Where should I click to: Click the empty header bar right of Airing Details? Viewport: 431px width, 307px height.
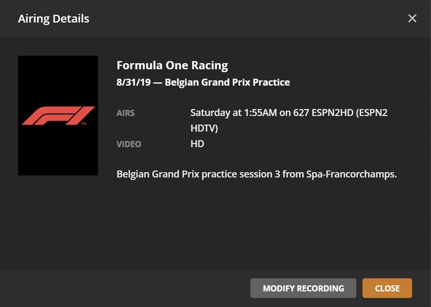point(247,19)
